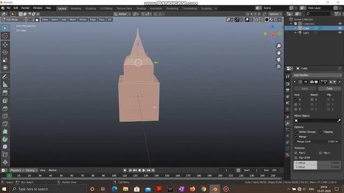Image resolution: width=344 pixels, height=193 pixels.
Task: Open the Mesh menu in the viewport header
Action: click(x=73, y=20)
